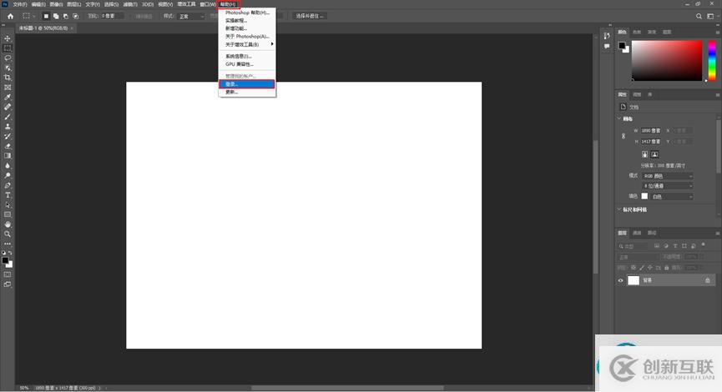This screenshot has width=722, height=392.
Task: Open the 窗口(W) menu
Action: point(208,4)
